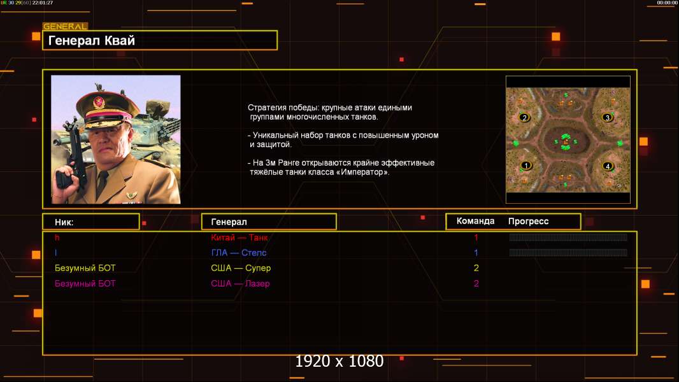Click the 00:00:00 timer at top right
The height and width of the screenshot is (382, 679).
(667, 3)
